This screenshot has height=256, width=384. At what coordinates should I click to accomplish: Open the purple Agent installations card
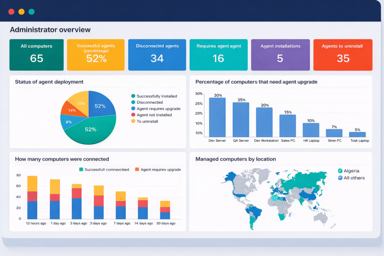click(280, 55)
